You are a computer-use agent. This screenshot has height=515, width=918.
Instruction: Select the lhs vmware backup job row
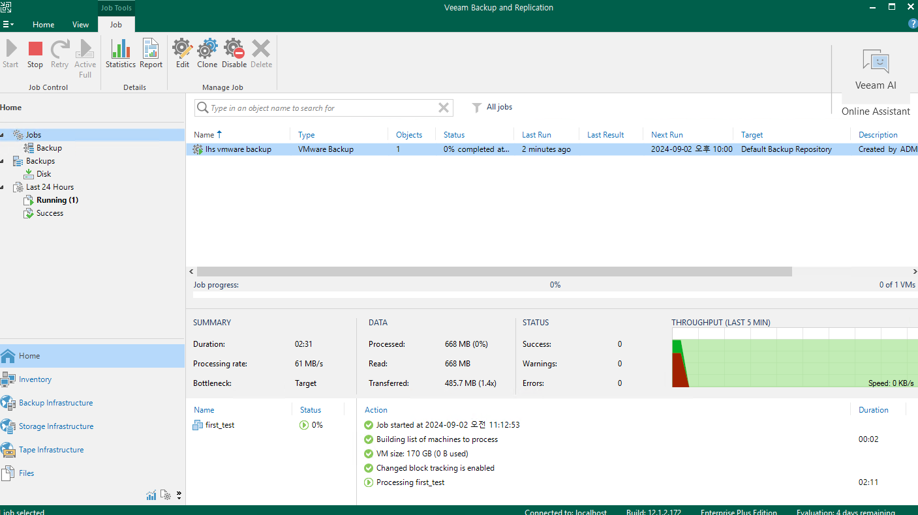click(552, 149)
